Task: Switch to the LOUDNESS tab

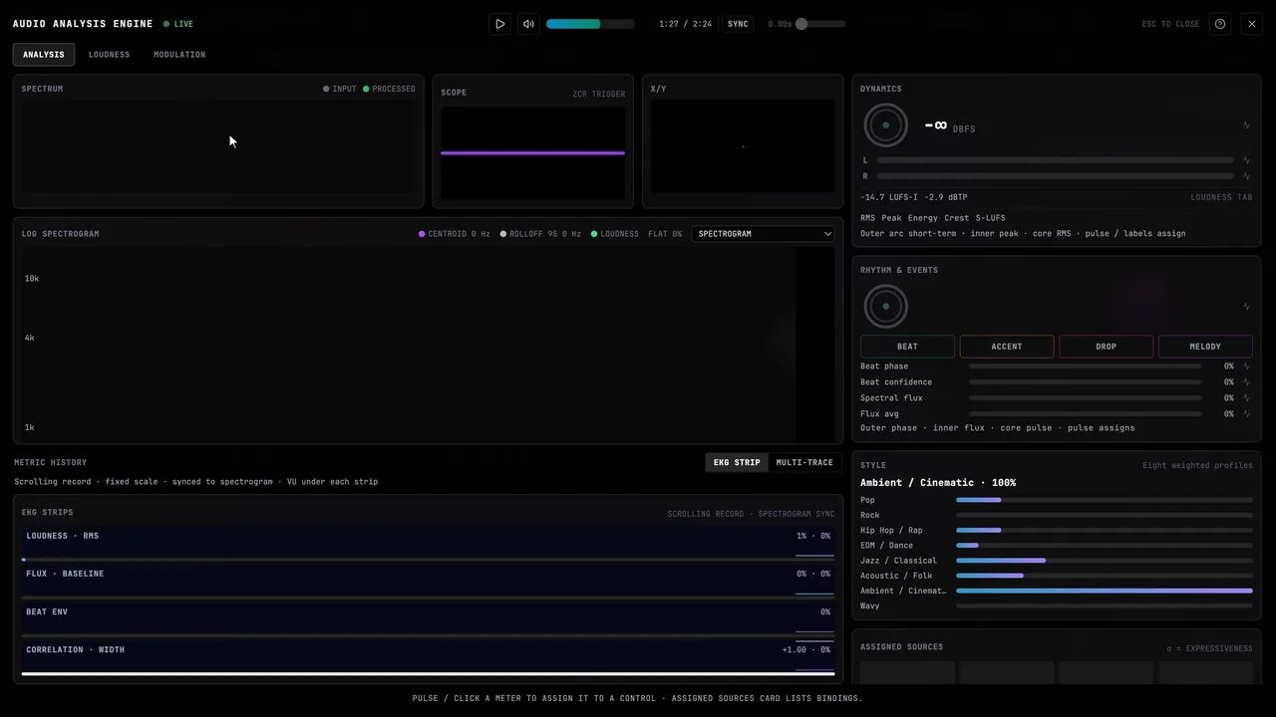Action: tap(109, 55)
